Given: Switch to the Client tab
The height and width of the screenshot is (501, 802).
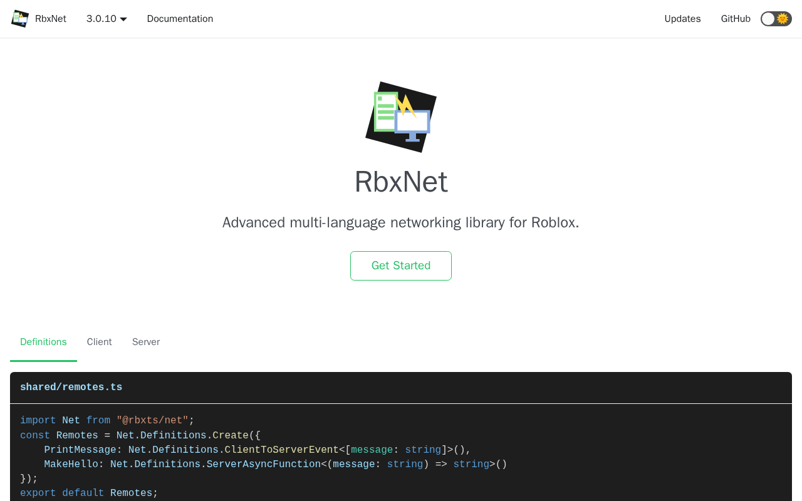Looking at the screenshot, I should tap(100, 342).
